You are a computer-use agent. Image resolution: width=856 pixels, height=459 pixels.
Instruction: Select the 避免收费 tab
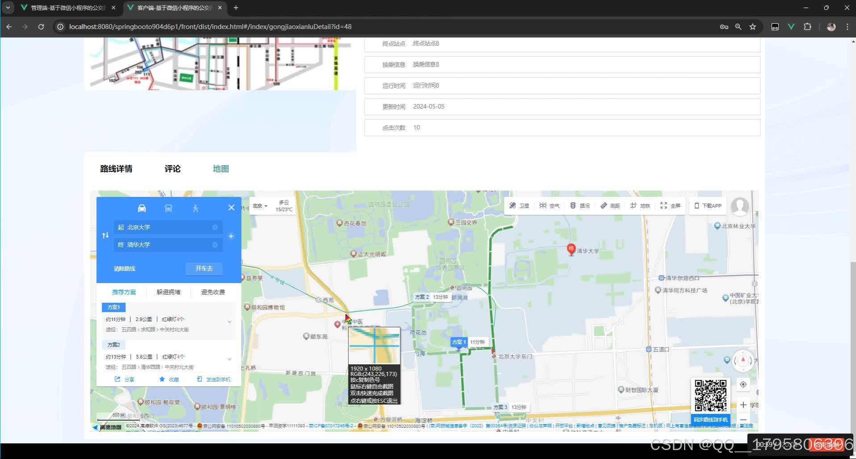[213, 292]
